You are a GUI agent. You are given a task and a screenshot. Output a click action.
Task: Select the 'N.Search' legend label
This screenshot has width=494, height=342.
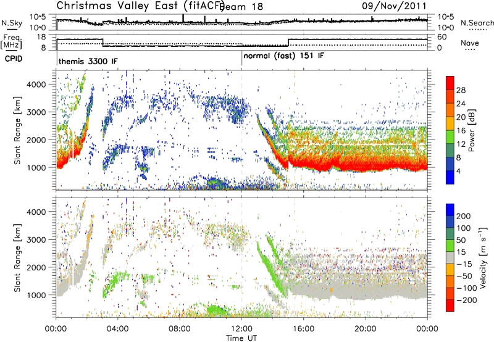tap(477, 23)
